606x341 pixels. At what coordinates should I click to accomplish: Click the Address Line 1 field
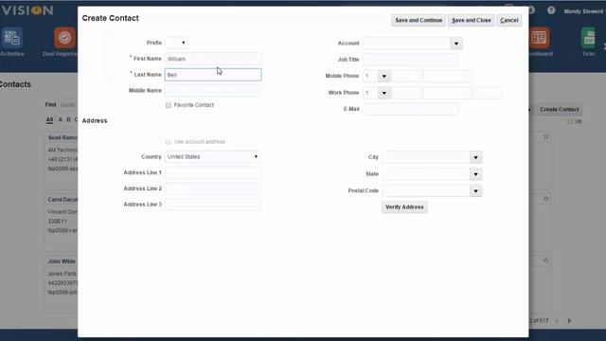(x=213, y=172)
